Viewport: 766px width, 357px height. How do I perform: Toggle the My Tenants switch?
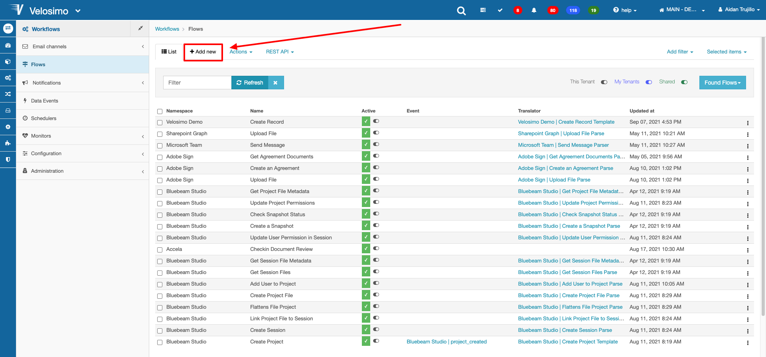649,82
